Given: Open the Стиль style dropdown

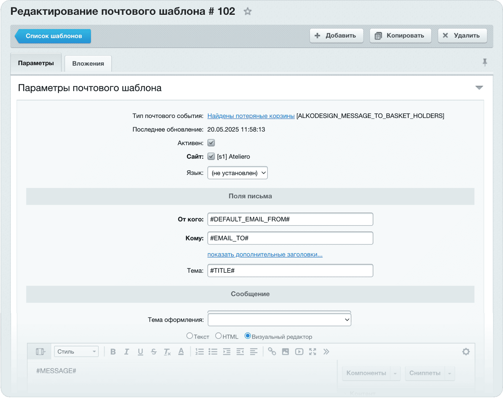Looking at the screenshot, I should [x=76, y=352].
